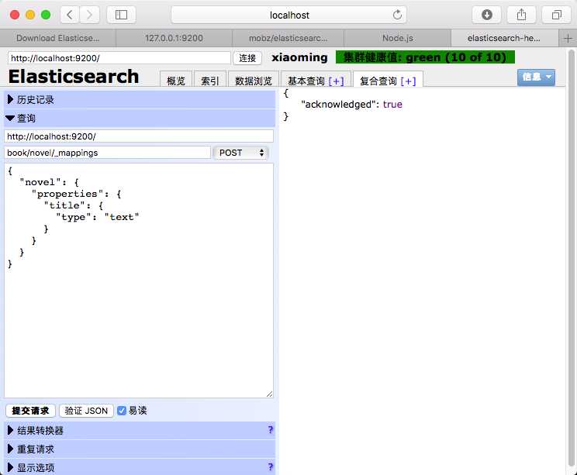Click the "acknowledged" key in response
577x475 pixels.
(338, 105)
